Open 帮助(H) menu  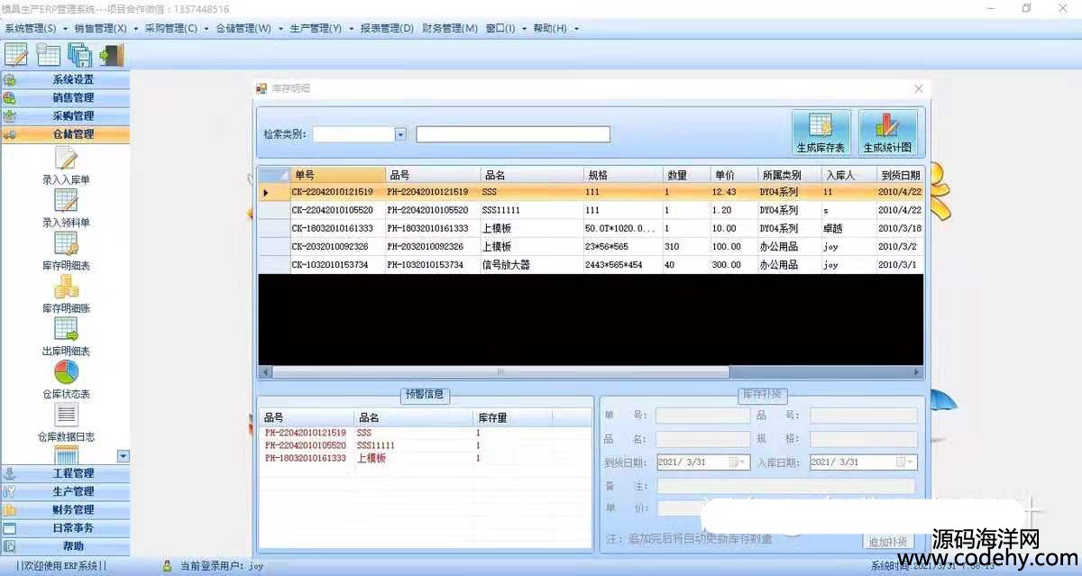(x=555, y=28)
